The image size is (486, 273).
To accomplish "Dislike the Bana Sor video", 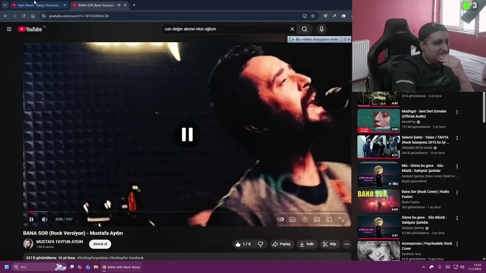I will point(260,244).
